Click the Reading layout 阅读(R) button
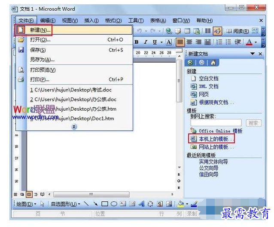The height and width of the screenshot is (227, 274). (237, 31)
